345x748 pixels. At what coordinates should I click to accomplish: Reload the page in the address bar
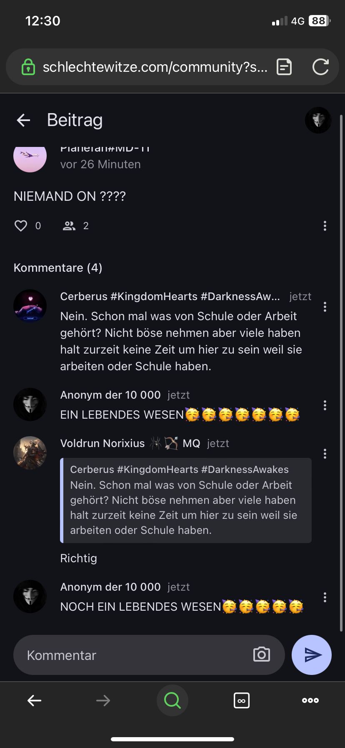click(320, 67)
